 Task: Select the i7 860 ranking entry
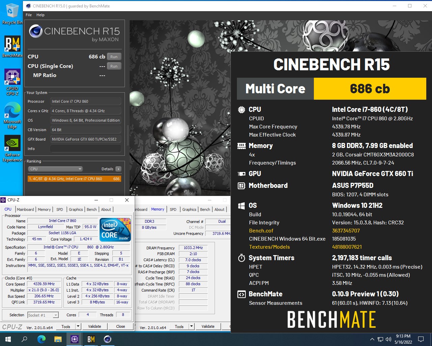pos(74,179)
